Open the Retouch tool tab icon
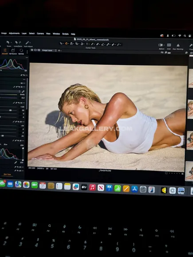This screenshot has height=257, width=193. click(x=13, y=51)
